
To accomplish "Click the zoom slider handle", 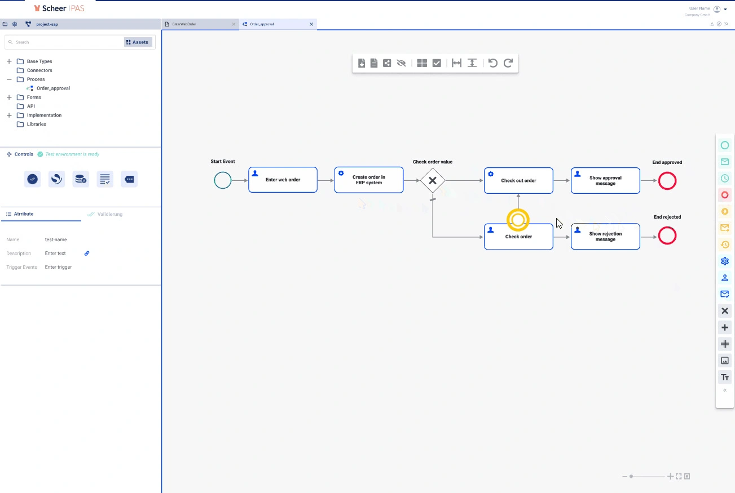I will click(631, 477).
